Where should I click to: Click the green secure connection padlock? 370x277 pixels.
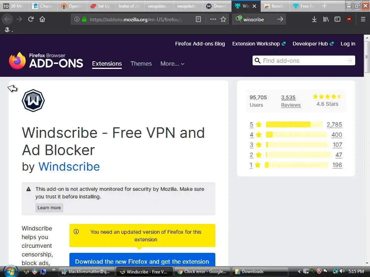[x=84, y=19]
